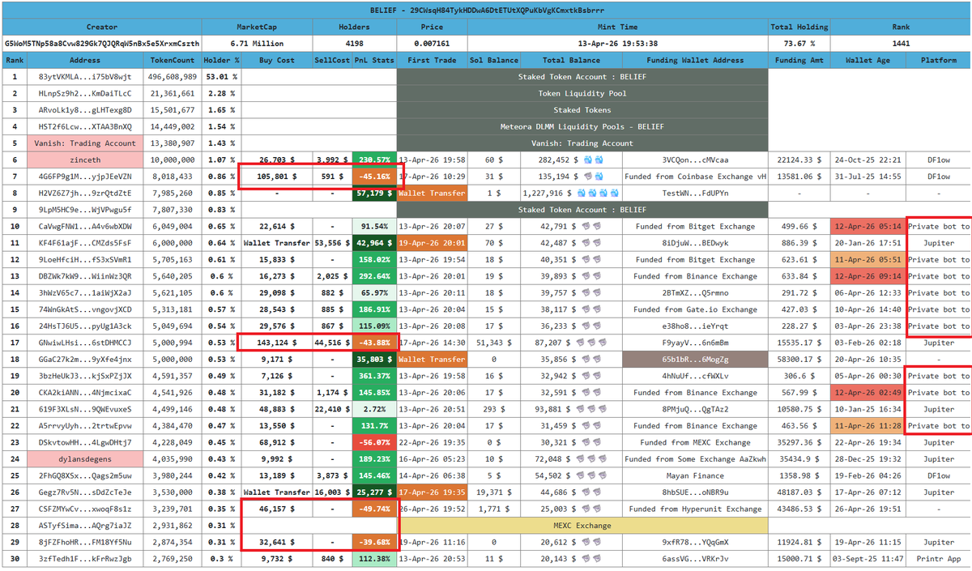Click funding wallet TestWN...FdUPYn
Screen dimensions: 972x571
point(695,193)
